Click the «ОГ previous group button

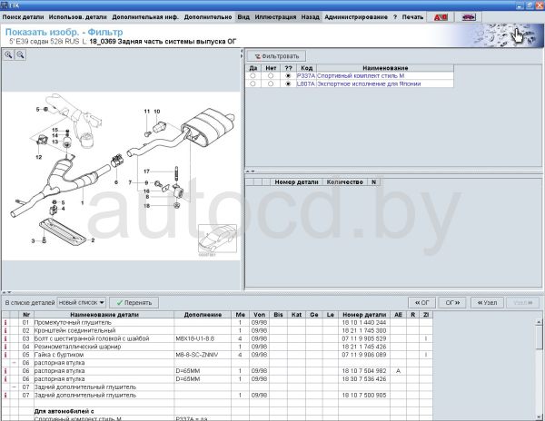point(422,303)
